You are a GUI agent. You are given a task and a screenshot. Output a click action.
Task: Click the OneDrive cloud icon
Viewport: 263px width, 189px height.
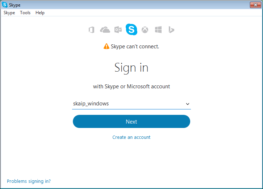(x=105, y=30)
